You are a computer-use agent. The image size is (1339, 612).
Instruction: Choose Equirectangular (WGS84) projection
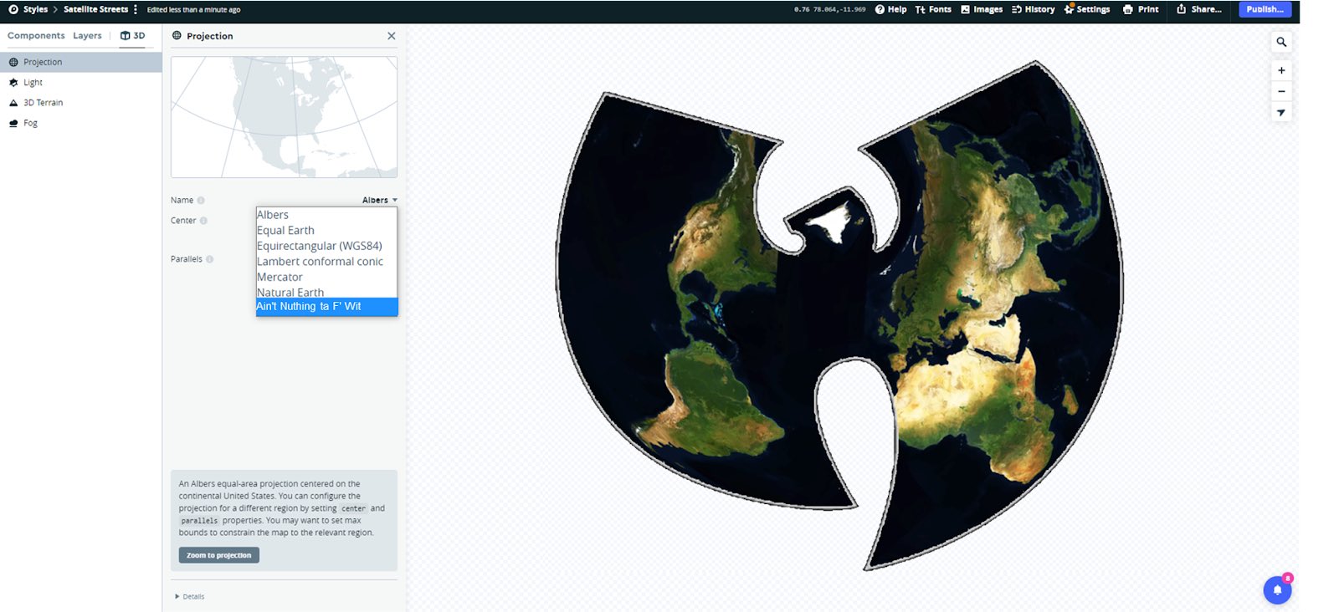326,246
